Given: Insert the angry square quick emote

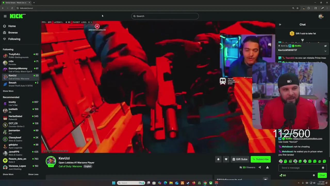Looking at the screenshot, I should tap(290, 161).
